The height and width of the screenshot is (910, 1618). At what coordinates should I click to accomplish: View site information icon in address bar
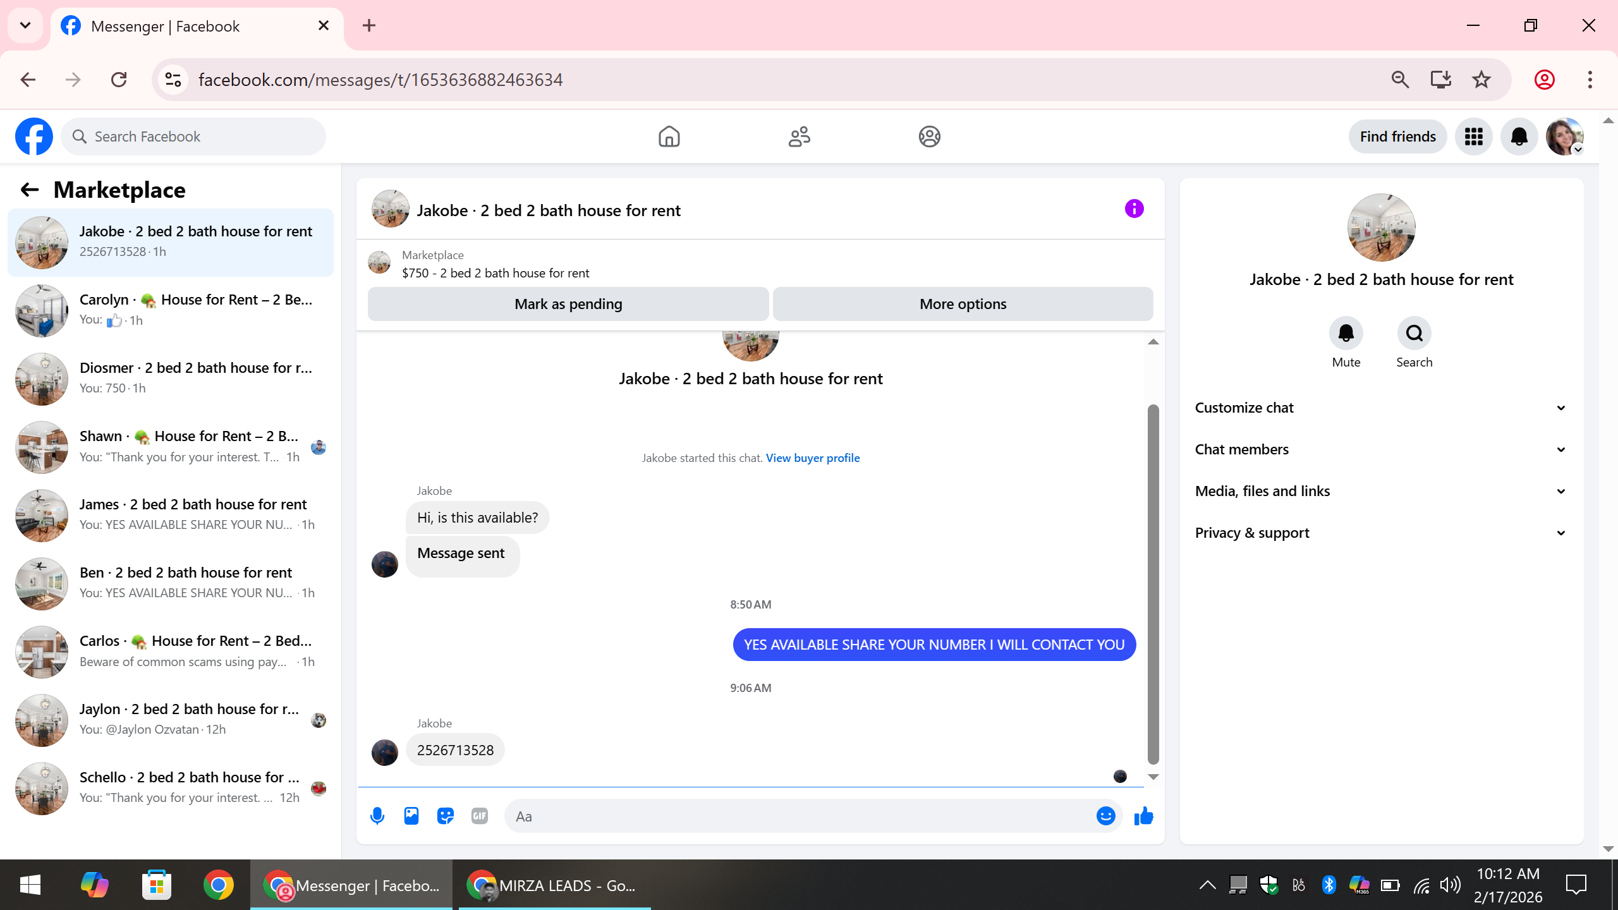point(173,80)
